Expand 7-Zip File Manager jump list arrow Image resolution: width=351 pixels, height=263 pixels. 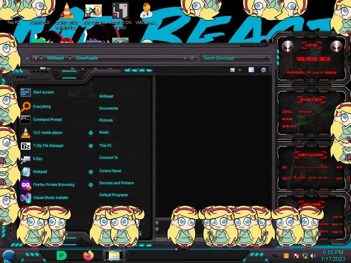click(x=90, y=146)
